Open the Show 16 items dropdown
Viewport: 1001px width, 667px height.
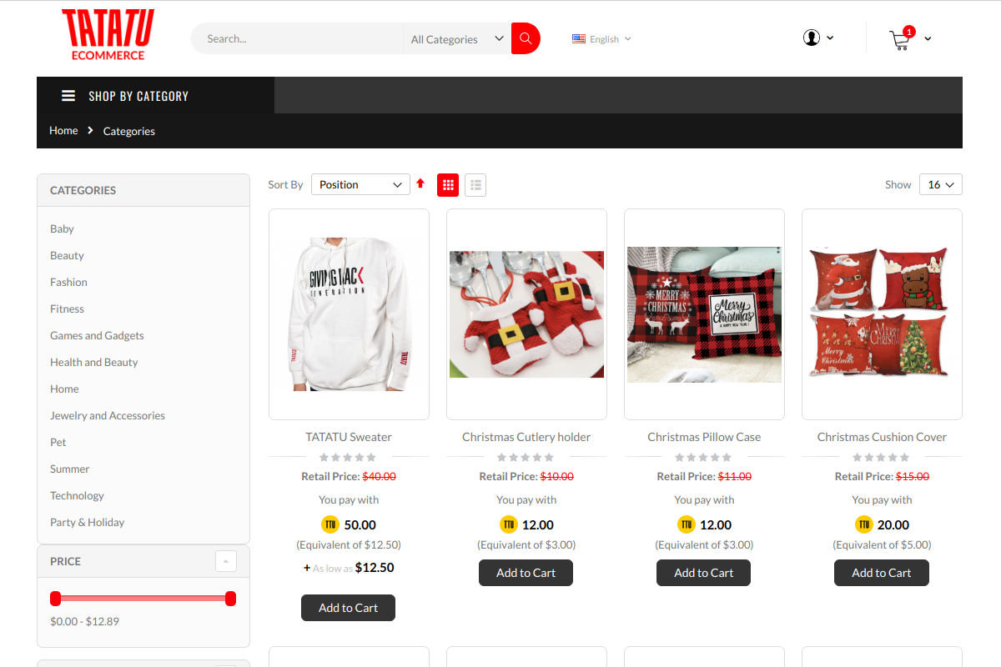[x=941, y=184]
